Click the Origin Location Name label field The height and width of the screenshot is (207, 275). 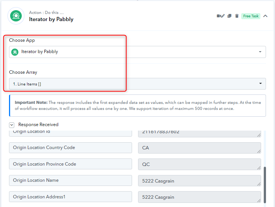[71, 180]
